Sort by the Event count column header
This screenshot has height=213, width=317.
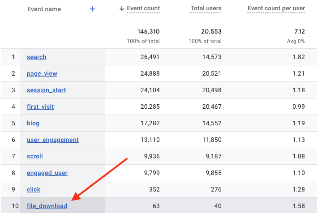point(143,9)
